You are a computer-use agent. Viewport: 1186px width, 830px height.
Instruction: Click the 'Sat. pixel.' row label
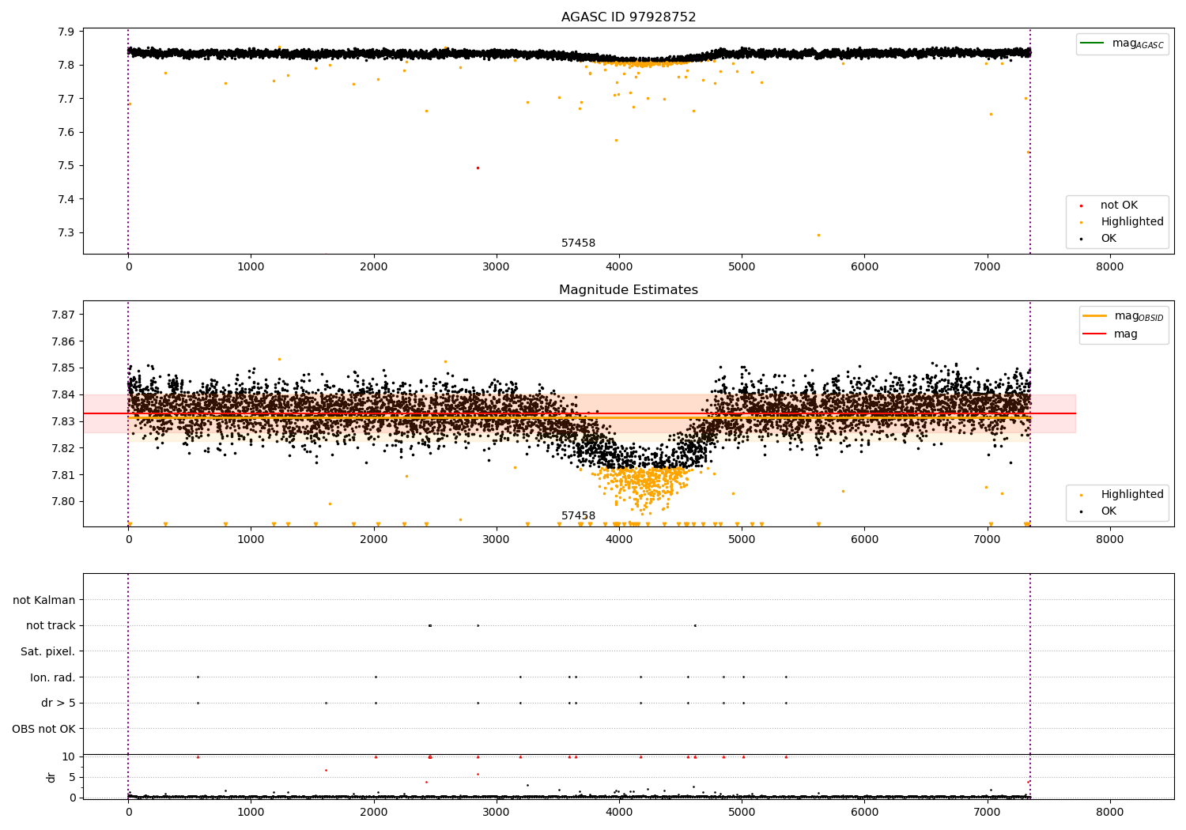(48, 651)
